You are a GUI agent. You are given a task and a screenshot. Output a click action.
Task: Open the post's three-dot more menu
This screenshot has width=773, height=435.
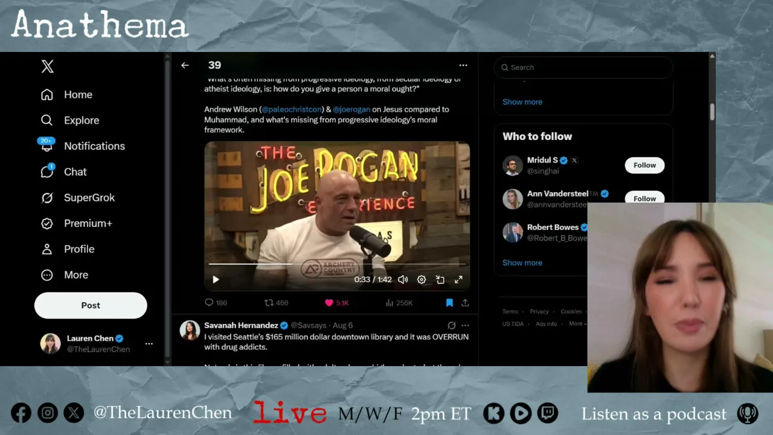pyautogui.click(x=463, y=65)
